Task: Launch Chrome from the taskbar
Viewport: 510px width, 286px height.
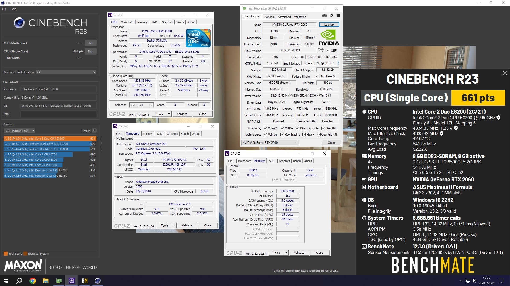Action: pos(32,281)
